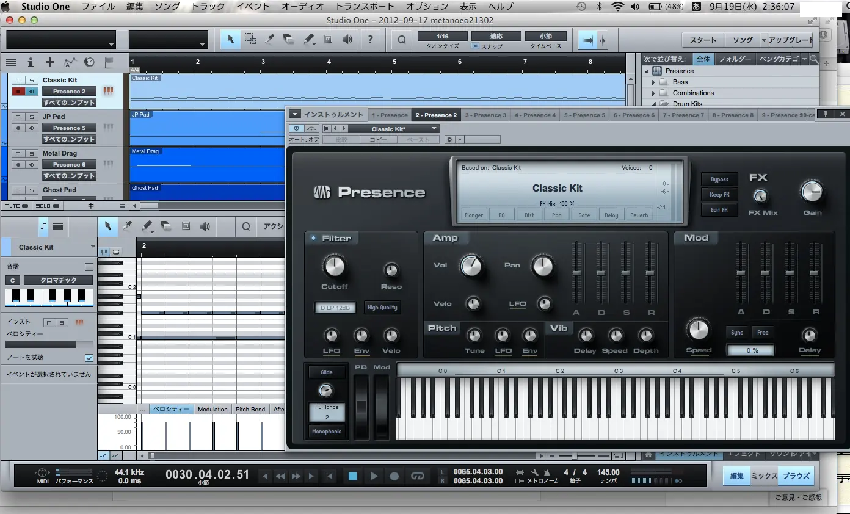This screenshot has width=850, height=514.
Task: Select the Arrow tool in main toolbar
Action: point(230,40)
